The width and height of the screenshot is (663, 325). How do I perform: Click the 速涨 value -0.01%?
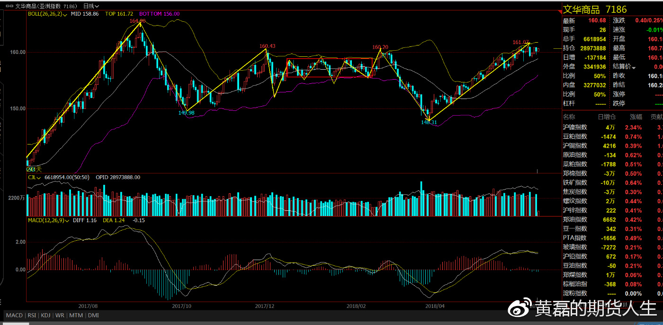click(x=654, y=30)
